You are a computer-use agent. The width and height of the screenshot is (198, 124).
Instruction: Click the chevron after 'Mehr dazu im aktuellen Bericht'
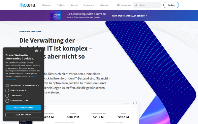pos(146,16)
